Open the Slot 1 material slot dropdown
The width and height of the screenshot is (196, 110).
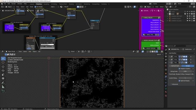point(55,7)
